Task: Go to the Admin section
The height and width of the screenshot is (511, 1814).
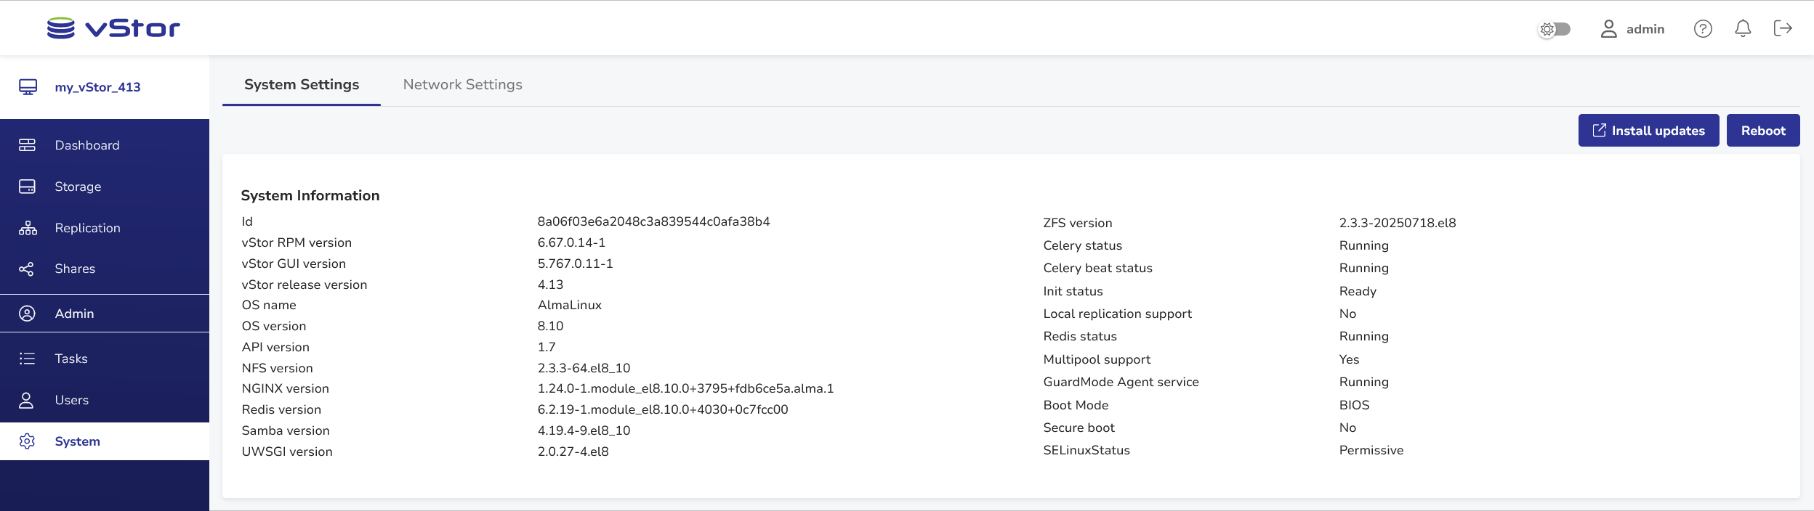Action: [x=74, y=314]
